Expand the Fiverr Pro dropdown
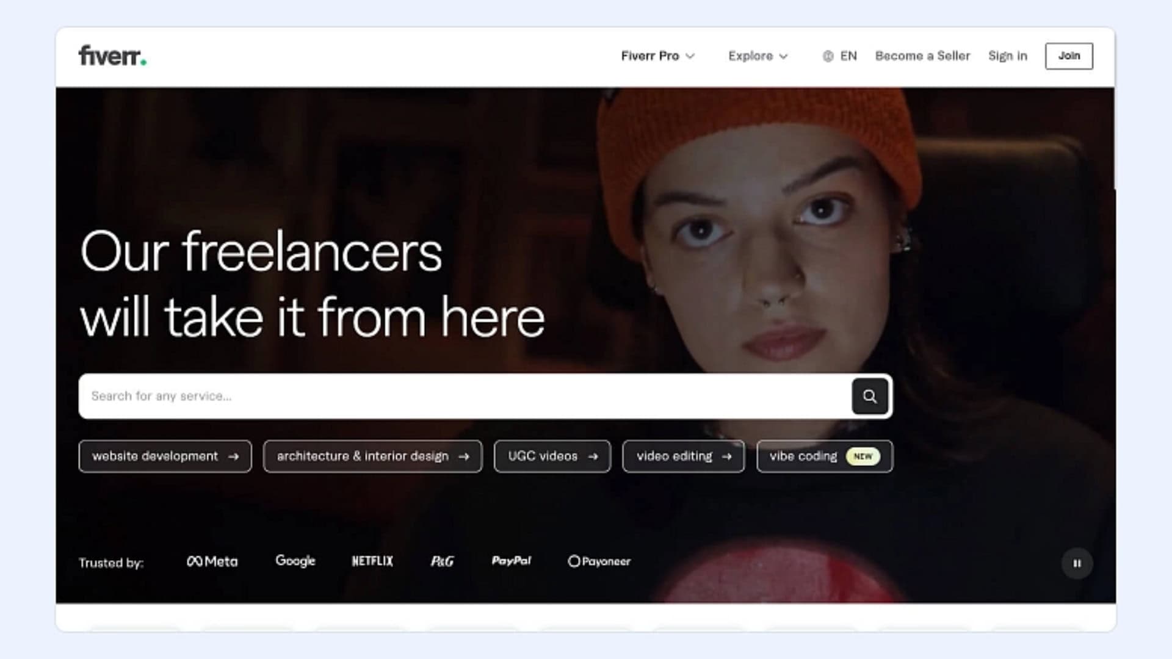This screenshot has width=1172, height=659. coord(657,56)
